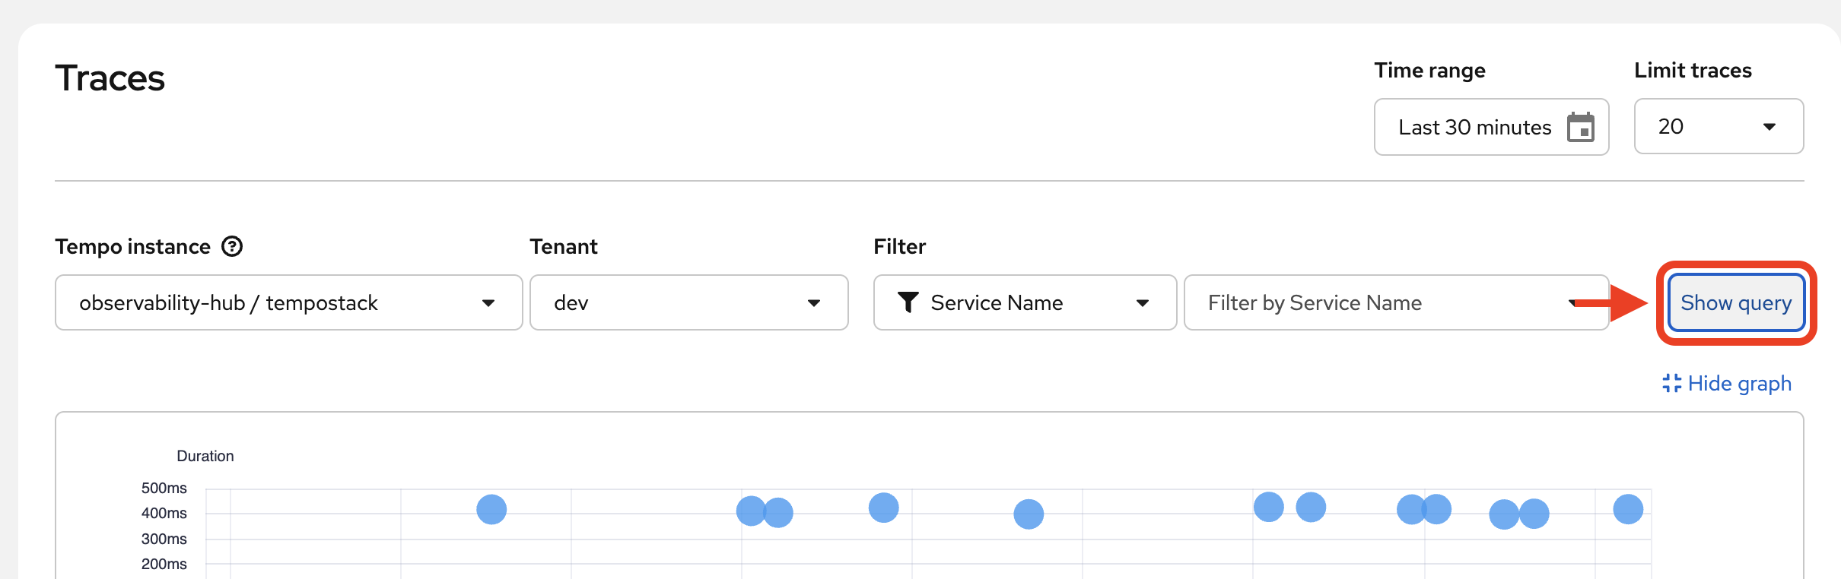
Task: Click the Tempo instance label
Action: point(132,247)
